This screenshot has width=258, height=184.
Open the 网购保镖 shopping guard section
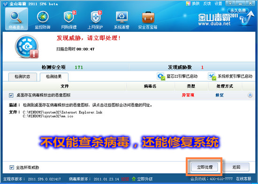coord(69,20)
